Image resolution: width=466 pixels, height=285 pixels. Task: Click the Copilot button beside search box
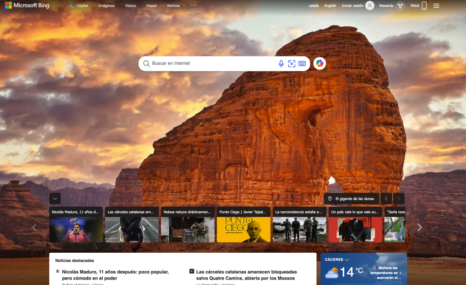pos(319,64)
